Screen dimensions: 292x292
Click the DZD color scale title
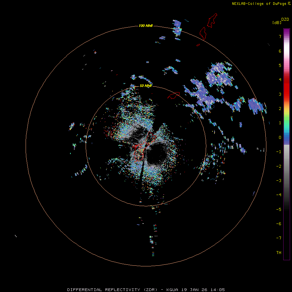[x=285, y=19]
